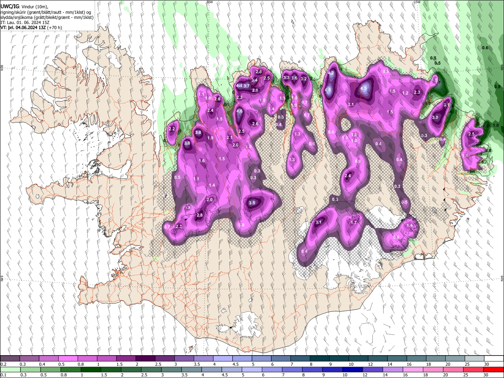Image resolution: width=504 pixels, height=378 pixels.
Task: Select upper legend swatch from 4 to 4.5
Action: [223, 359]
